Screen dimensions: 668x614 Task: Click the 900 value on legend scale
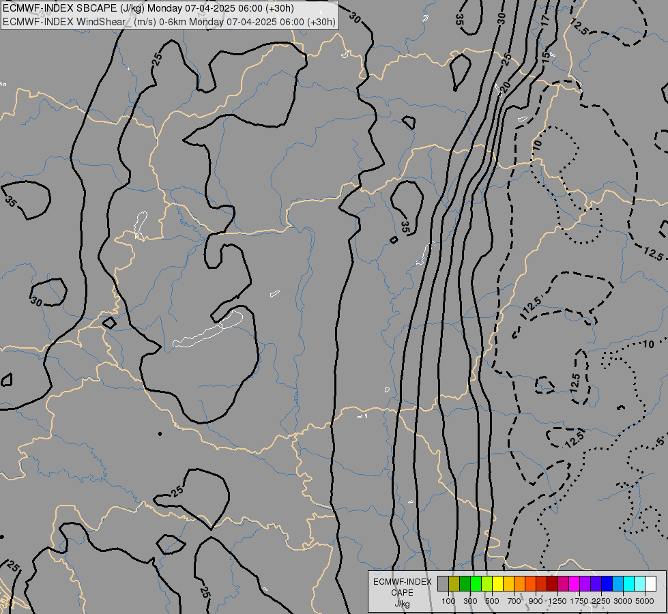536,601
